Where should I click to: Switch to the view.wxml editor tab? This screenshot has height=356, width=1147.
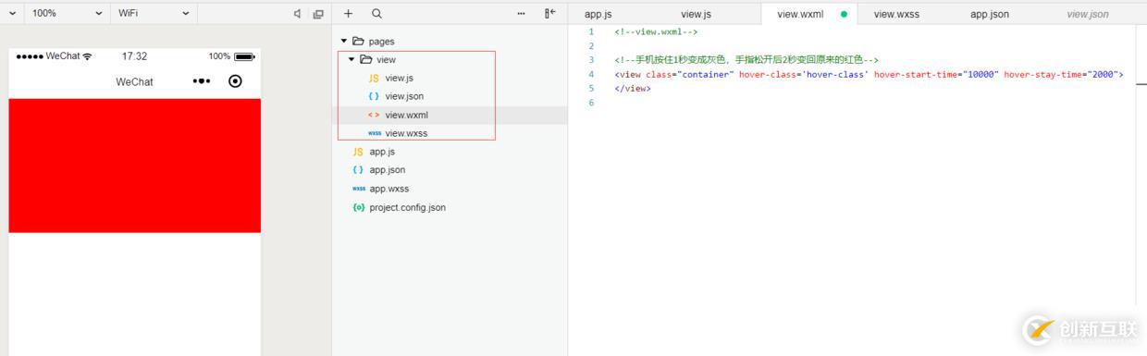(x=809, y=14)
